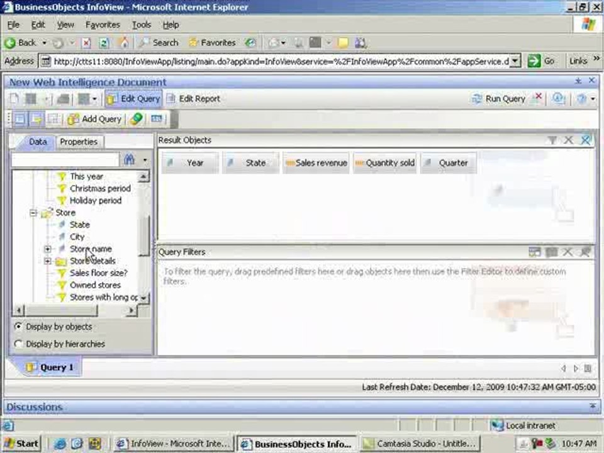Image resolution: width=604 pixels, height=453 pixels.
Task: Click Query Filters remove all icon
Action: [585, 252]
